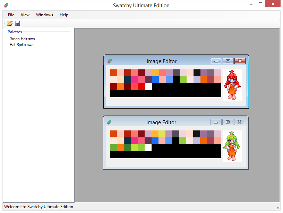Minimize the main Swatchy window
Image resolution: width=283 pixels, height=213 pixels.
pyautogui.click(x=251, y=4)
